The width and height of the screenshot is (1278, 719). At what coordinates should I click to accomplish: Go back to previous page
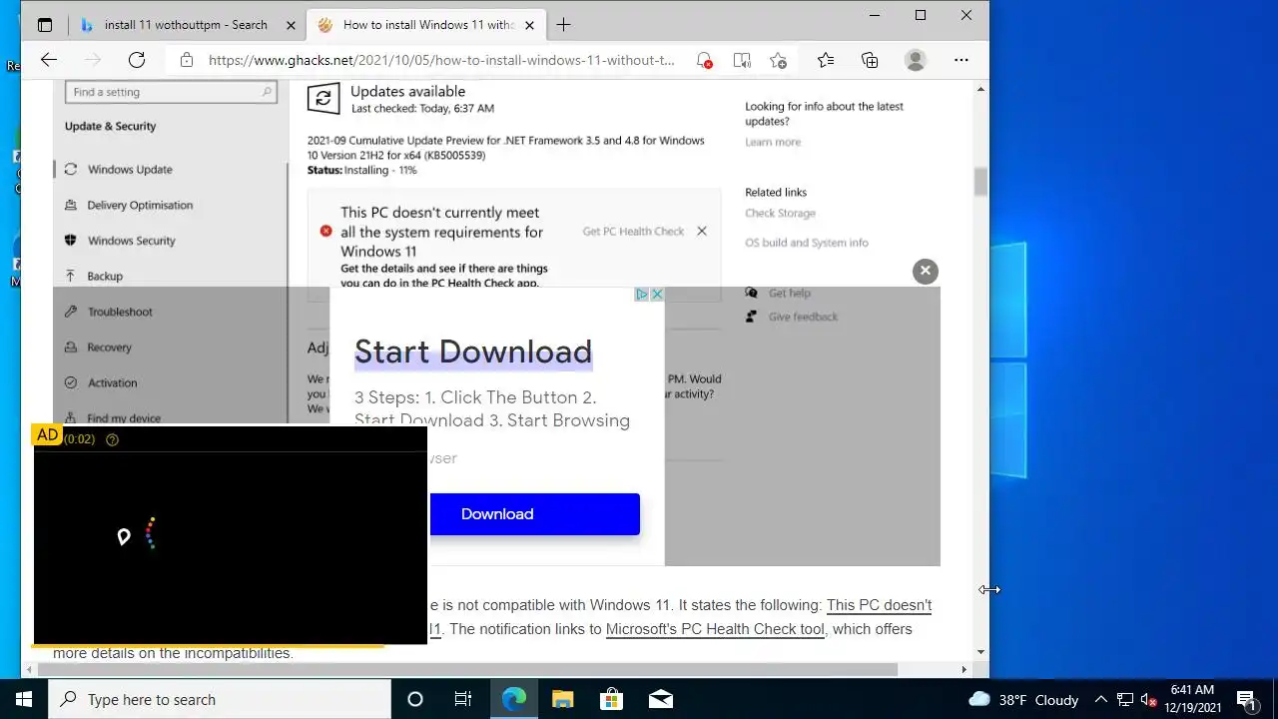pos(49,60)
